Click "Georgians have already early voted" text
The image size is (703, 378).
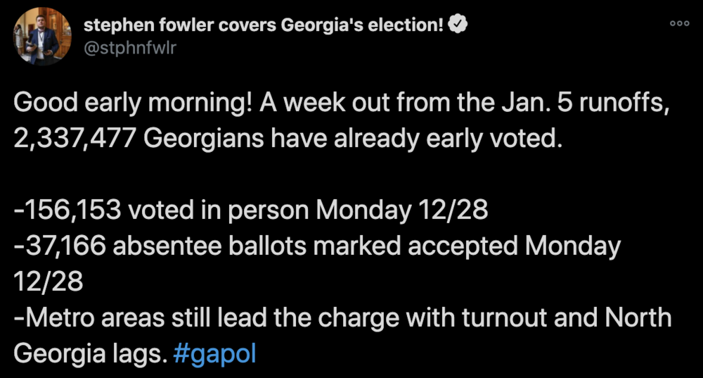353,139
